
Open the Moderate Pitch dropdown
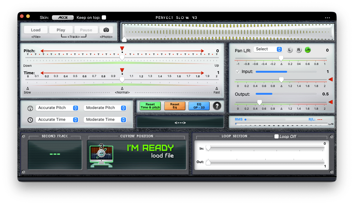coord(105,108)
